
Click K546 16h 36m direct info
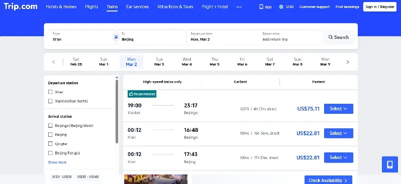point(260,133)
